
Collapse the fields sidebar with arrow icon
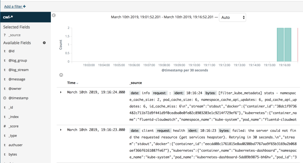[54, 15]
